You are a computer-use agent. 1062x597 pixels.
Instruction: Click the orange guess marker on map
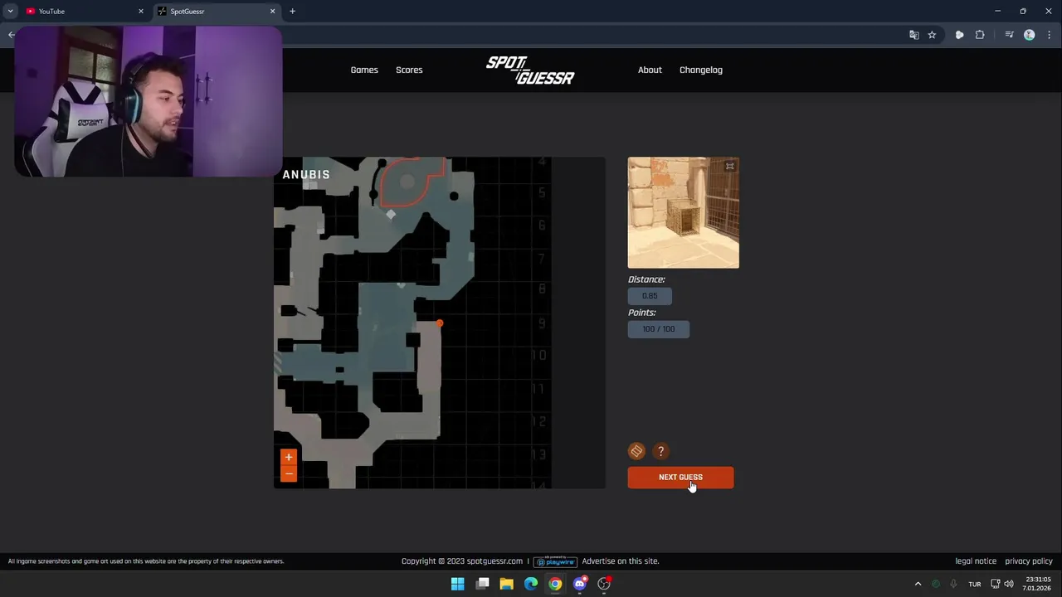pos(440,323)
